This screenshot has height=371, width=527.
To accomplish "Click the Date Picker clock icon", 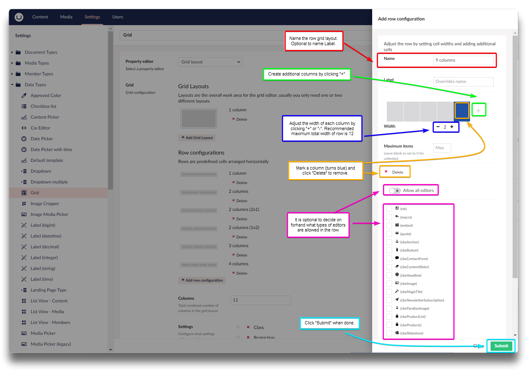I will (x=24, y=139).
